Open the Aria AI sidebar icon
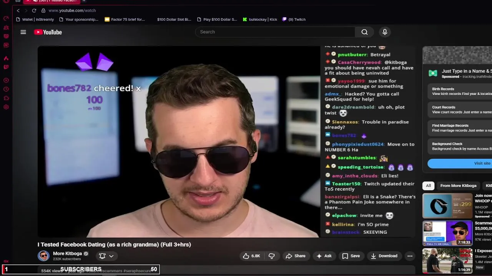The height and width of the screenshot is (276, 492). 6,58
